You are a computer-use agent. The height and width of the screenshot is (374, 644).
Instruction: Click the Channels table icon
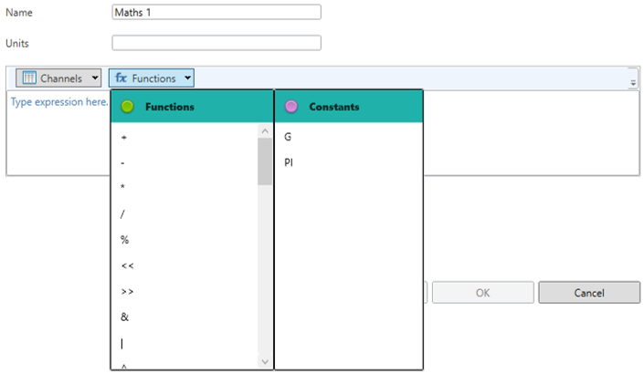click(29, 78)
